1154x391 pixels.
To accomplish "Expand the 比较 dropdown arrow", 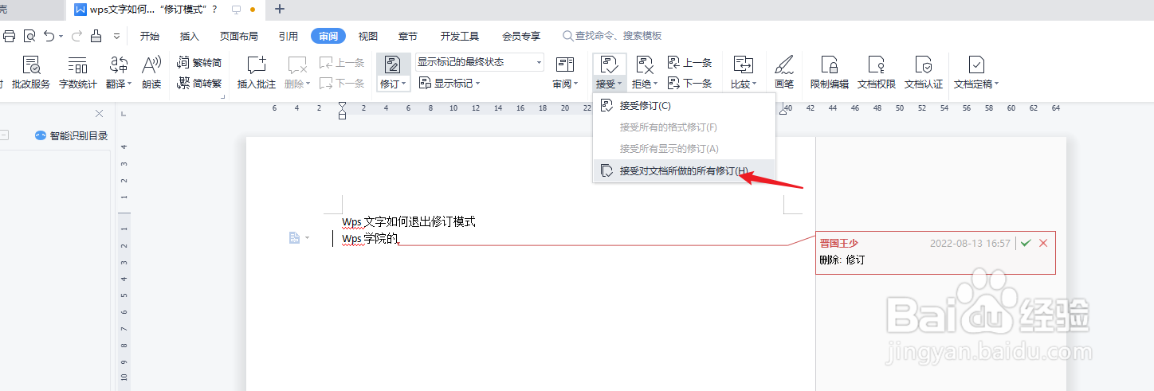I will click(754, 84).
